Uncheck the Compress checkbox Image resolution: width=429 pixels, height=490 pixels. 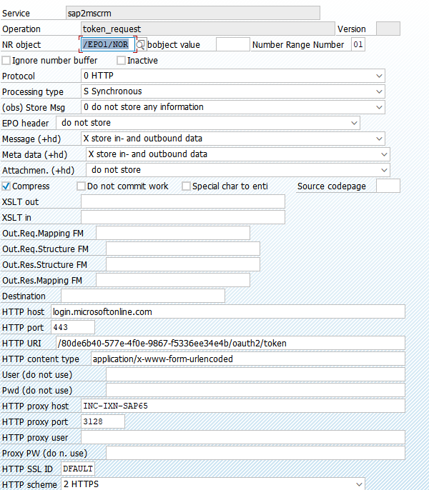coord(6,186)
